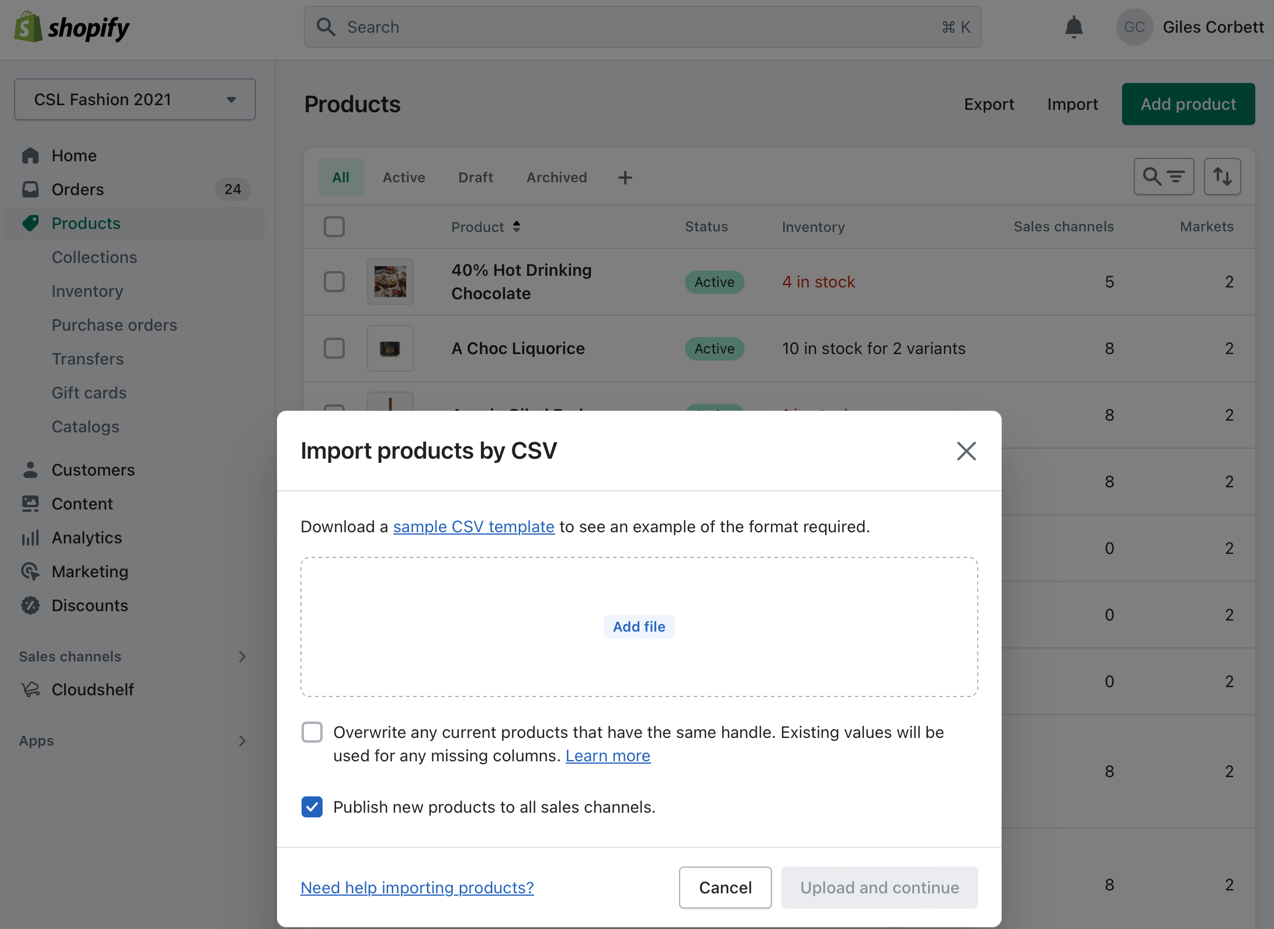1274x929 pixels.
Task: Click the Export button
Action: [989, 104]
